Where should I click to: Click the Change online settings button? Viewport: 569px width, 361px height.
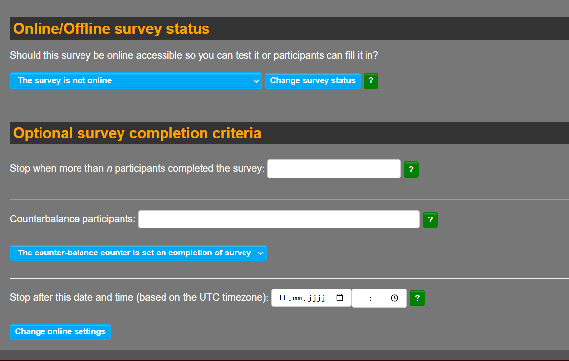(x=60, y=332)
